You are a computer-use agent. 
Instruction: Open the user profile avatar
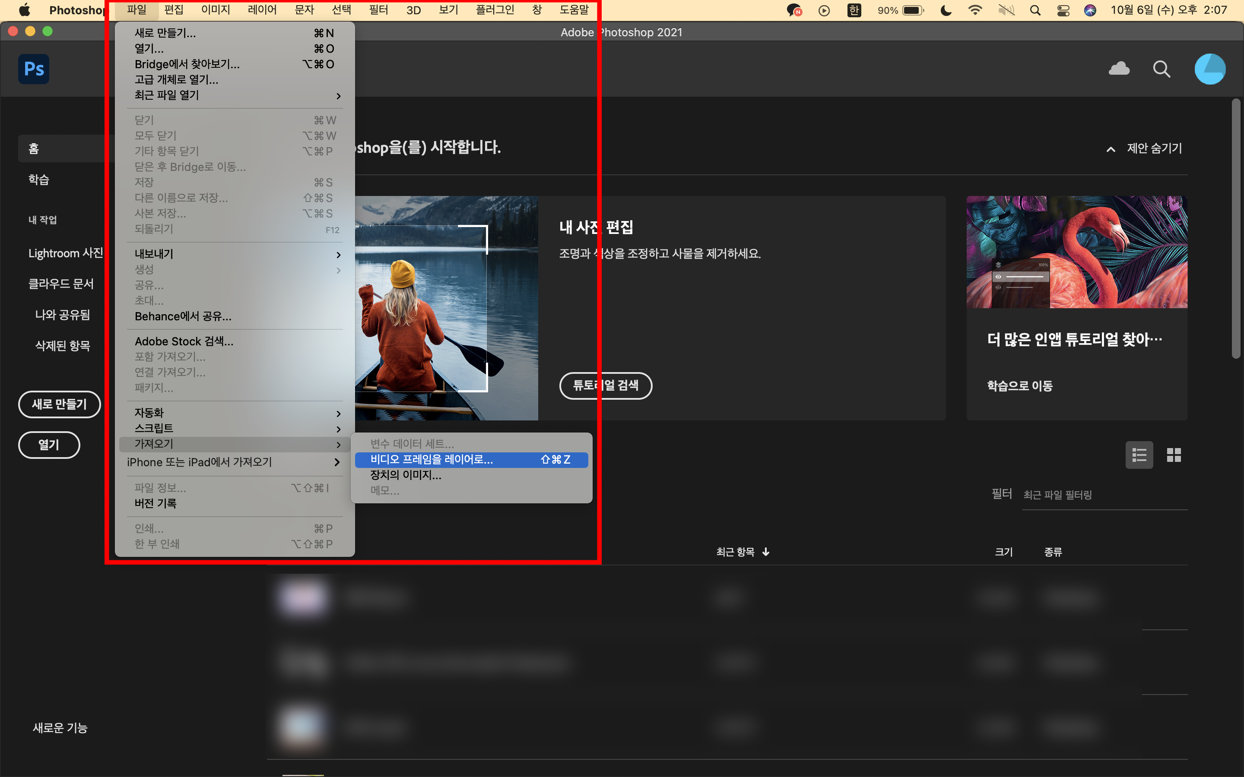pos(1209,69)
